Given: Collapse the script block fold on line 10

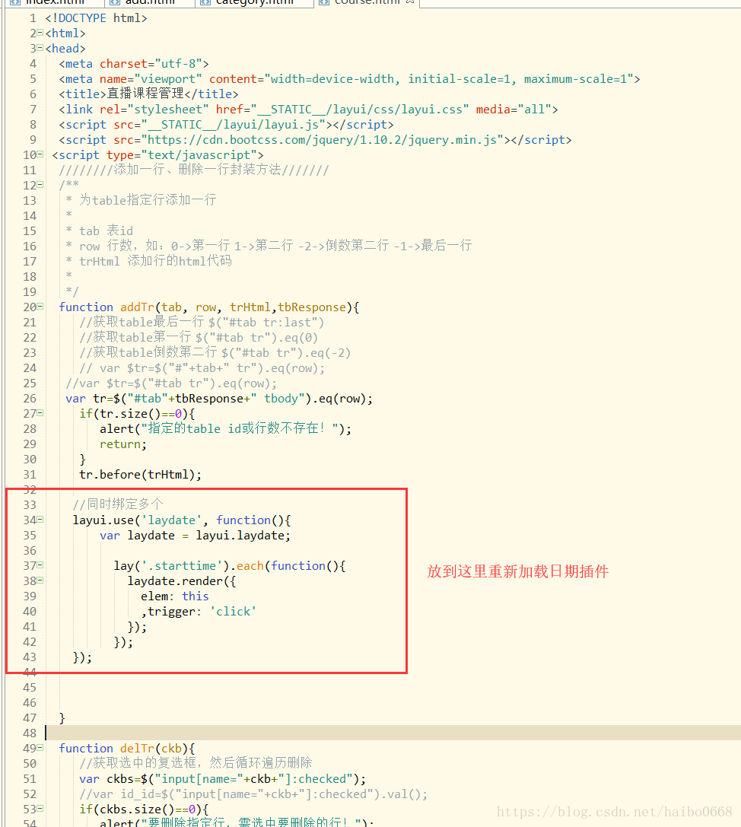Looking at the screenshot, I should [x=40, y=154].
